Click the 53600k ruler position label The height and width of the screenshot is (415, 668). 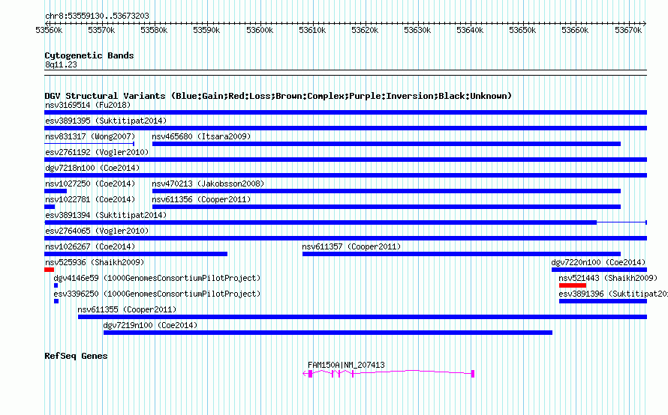(x=260, y=30)
